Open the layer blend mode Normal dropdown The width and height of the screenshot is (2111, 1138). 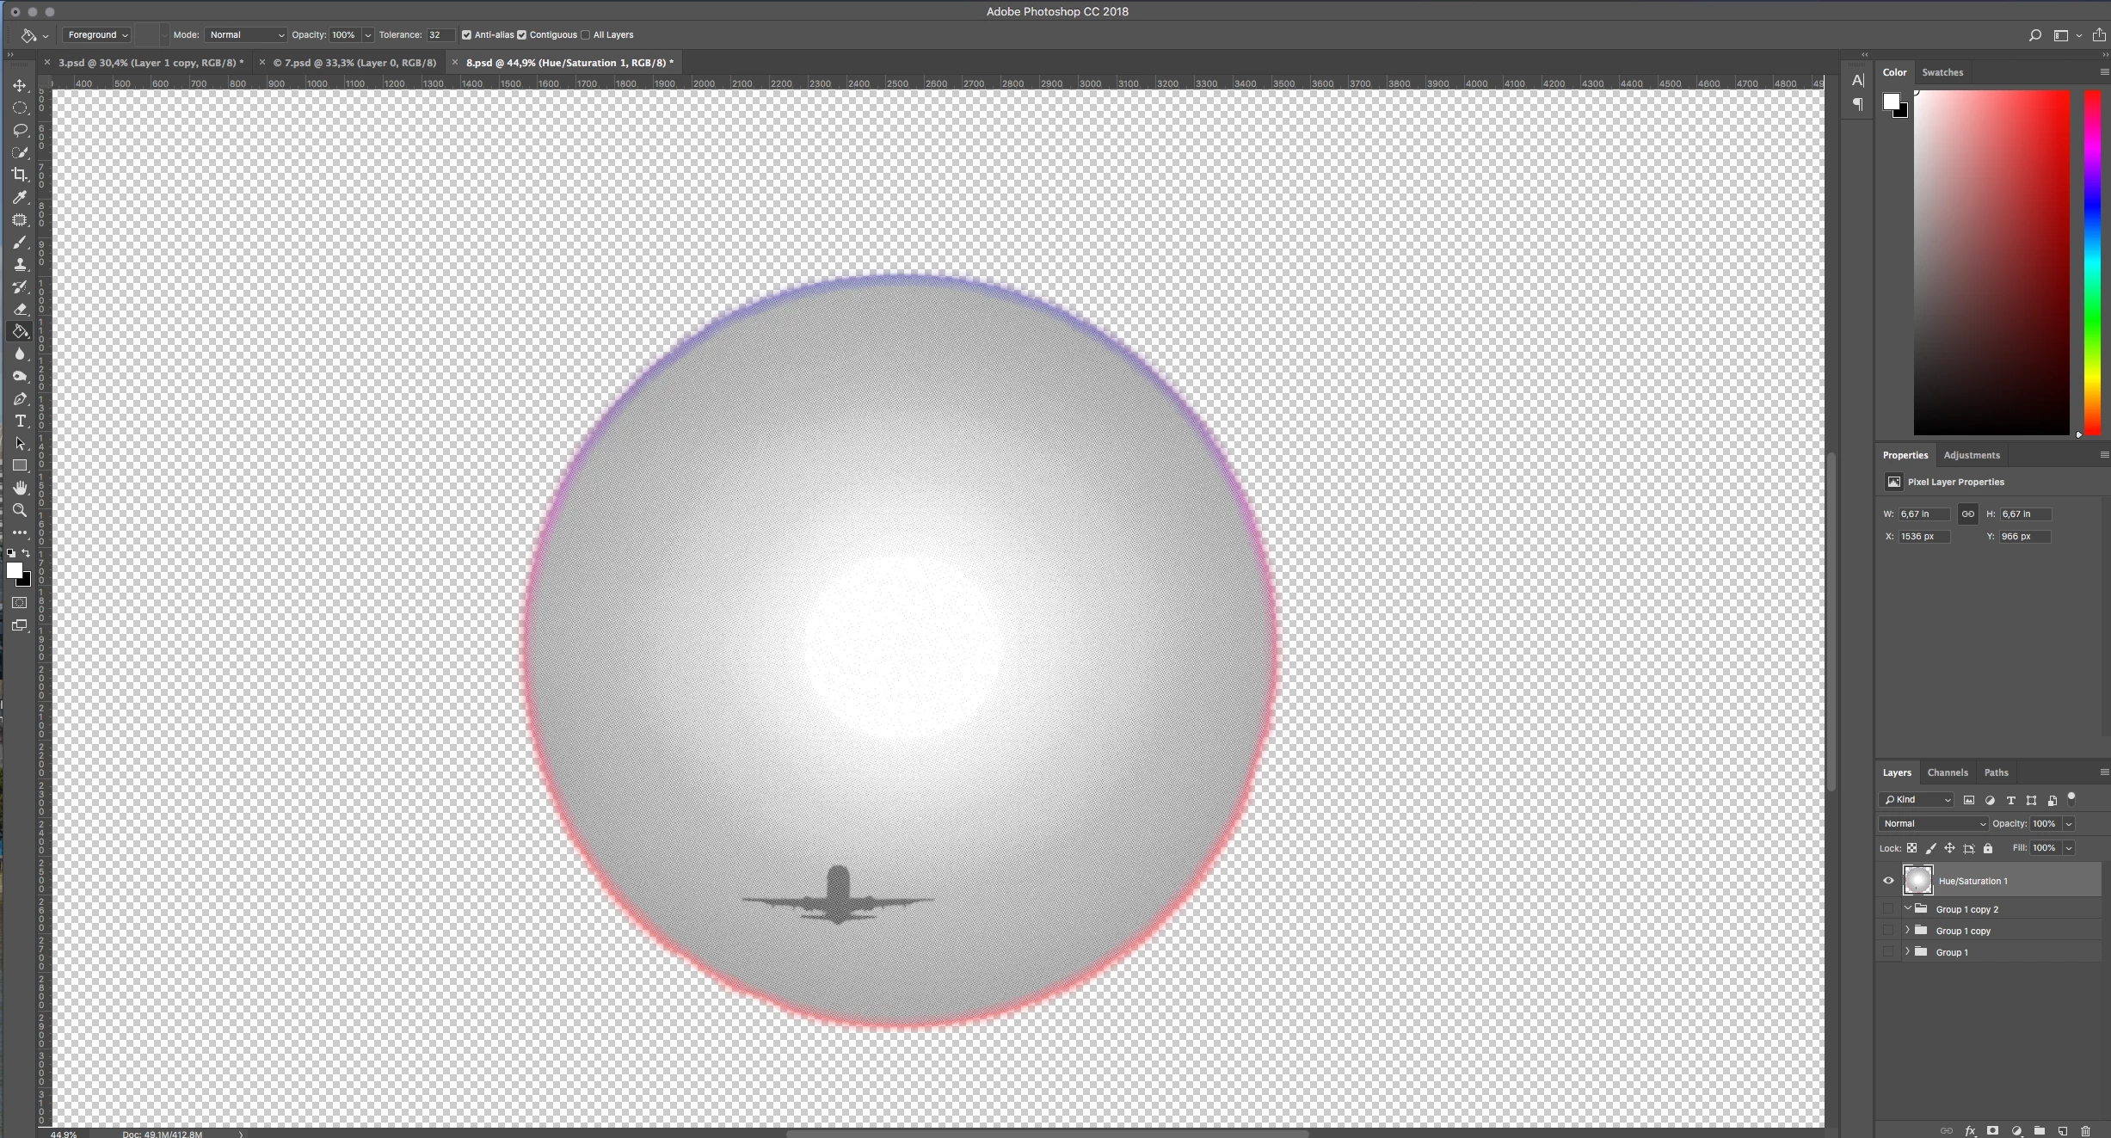click(x=1934, y=823)
